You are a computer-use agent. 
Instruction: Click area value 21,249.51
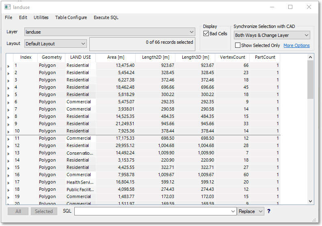(x=125, y=124)
